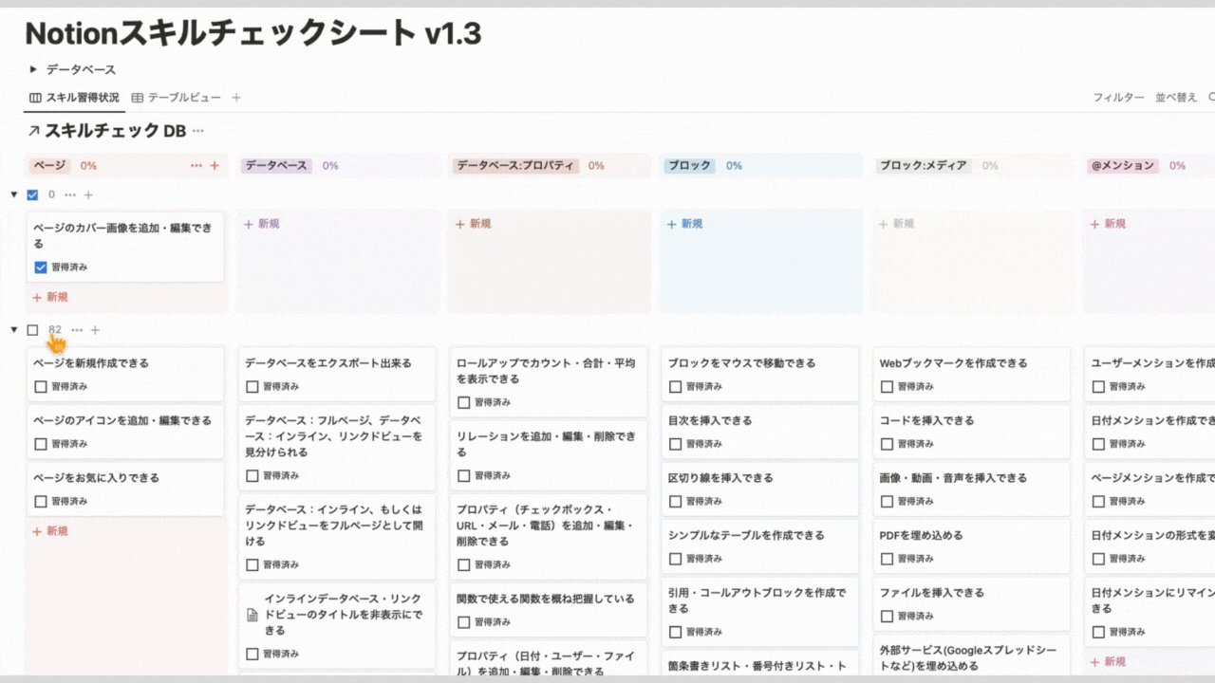Check 習得済み on データベースをエクスポート出来る card
1215x683 pixels.
coord(252,386)
